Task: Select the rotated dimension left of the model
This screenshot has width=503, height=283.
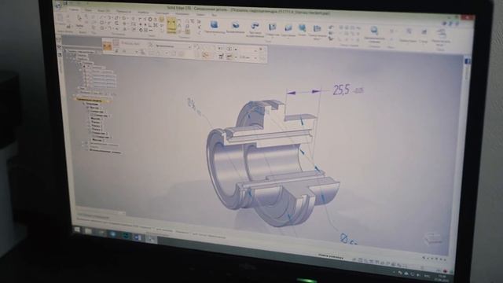Action: coord(194,107)
